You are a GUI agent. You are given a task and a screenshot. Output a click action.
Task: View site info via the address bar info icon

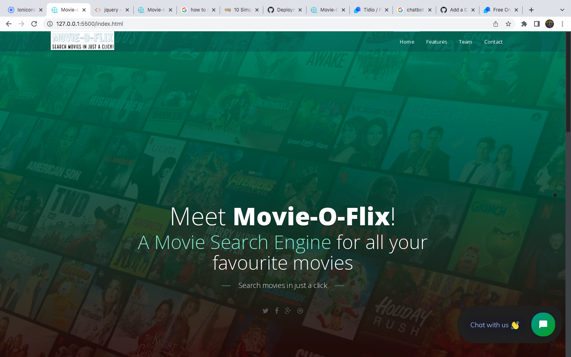pyautogui.click(x=49, y=24)
